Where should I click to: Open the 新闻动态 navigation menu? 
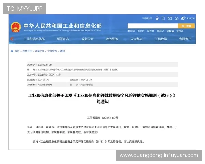63,39
